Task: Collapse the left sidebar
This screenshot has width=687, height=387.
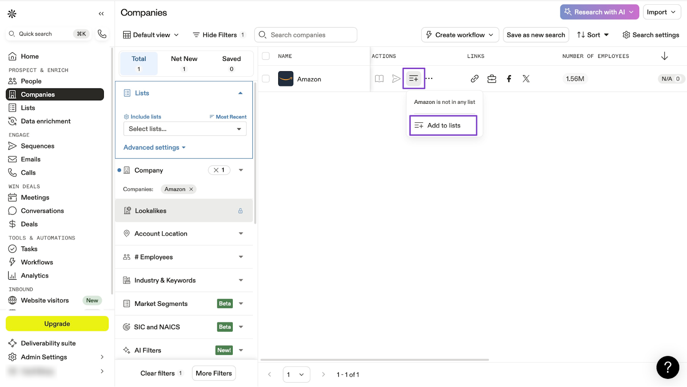Action: click(101, 14)
